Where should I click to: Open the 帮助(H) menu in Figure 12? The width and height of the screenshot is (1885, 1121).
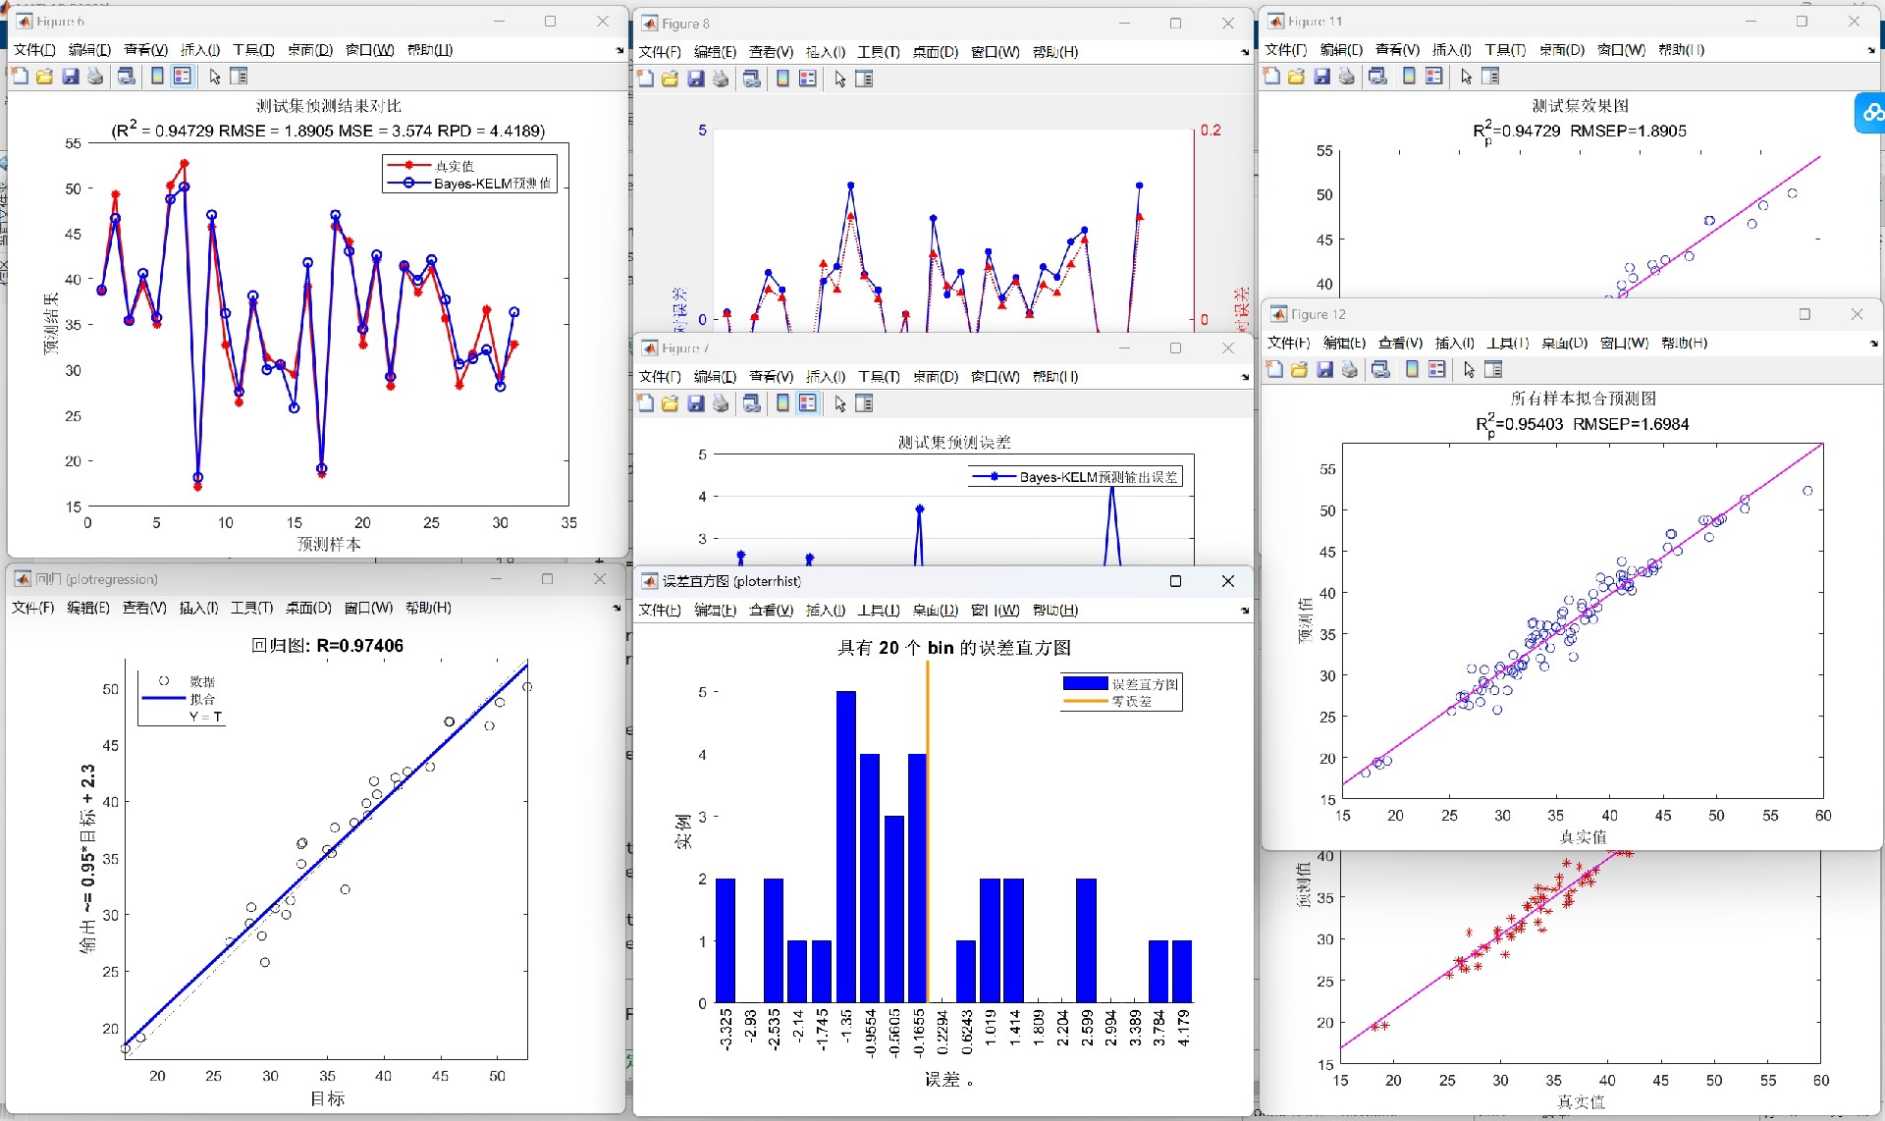click(1684, 343)
